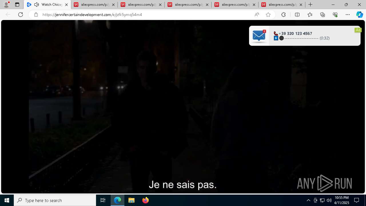Open a new browser tab
Image resolution: width=366 pixels, height=206 pixels.
pyautogui.click(x=310, y=5)
